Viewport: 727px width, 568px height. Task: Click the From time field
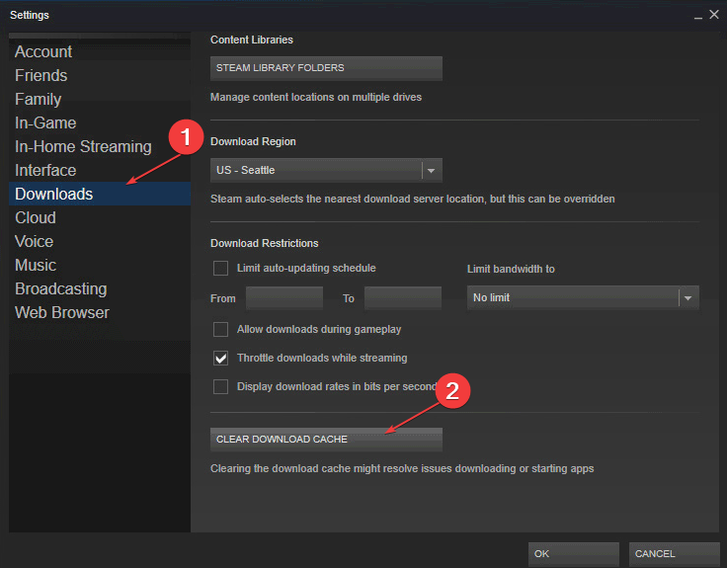pos(284,298)
